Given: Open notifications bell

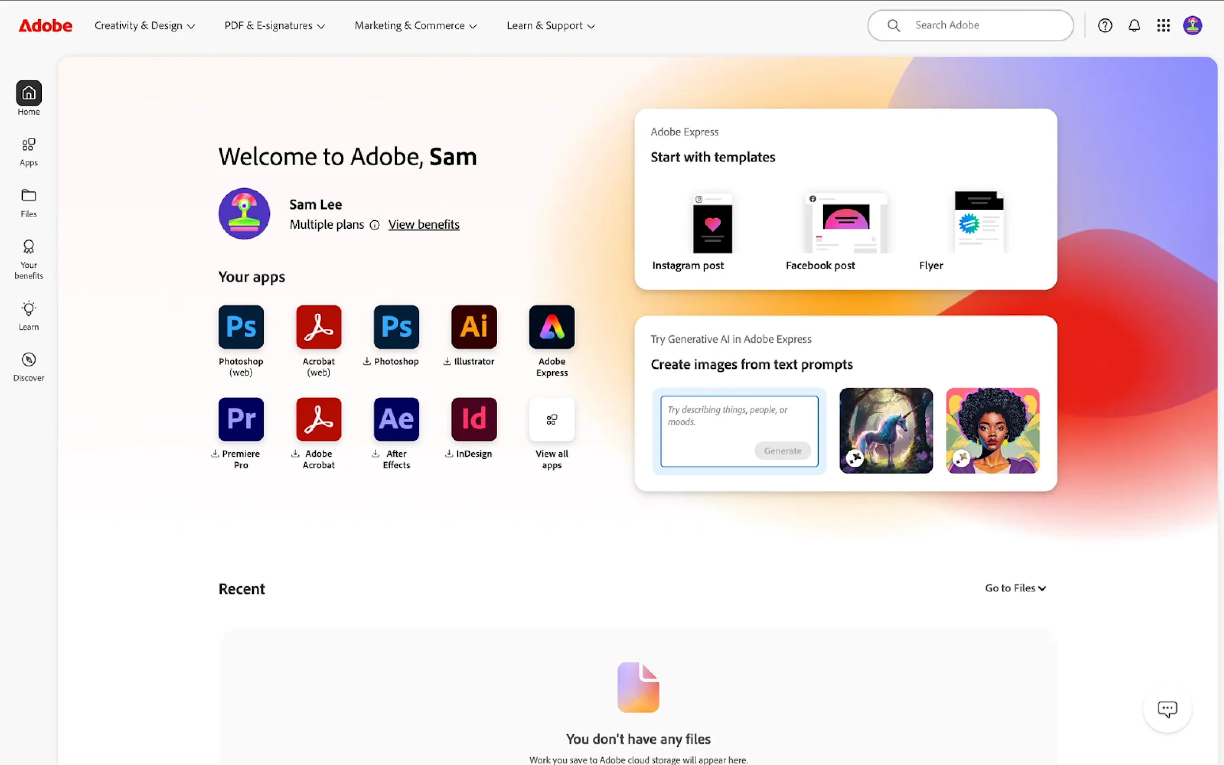Looking at the screenshot, I should coord(1134,25).
